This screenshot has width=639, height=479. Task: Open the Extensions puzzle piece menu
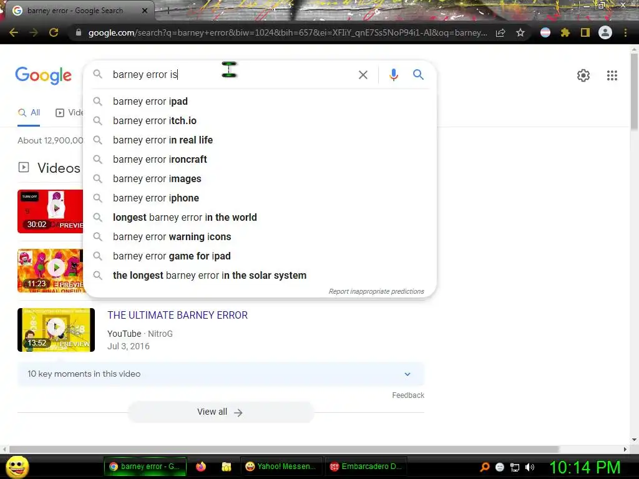565,32
